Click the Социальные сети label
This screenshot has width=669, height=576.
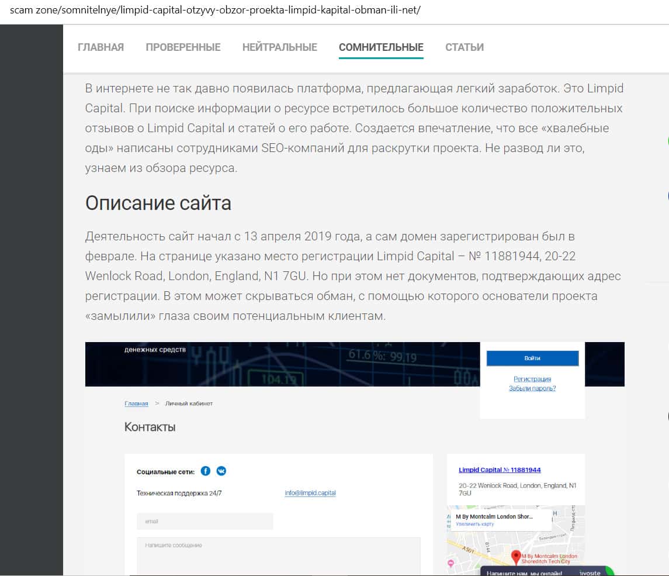point(165,472)
